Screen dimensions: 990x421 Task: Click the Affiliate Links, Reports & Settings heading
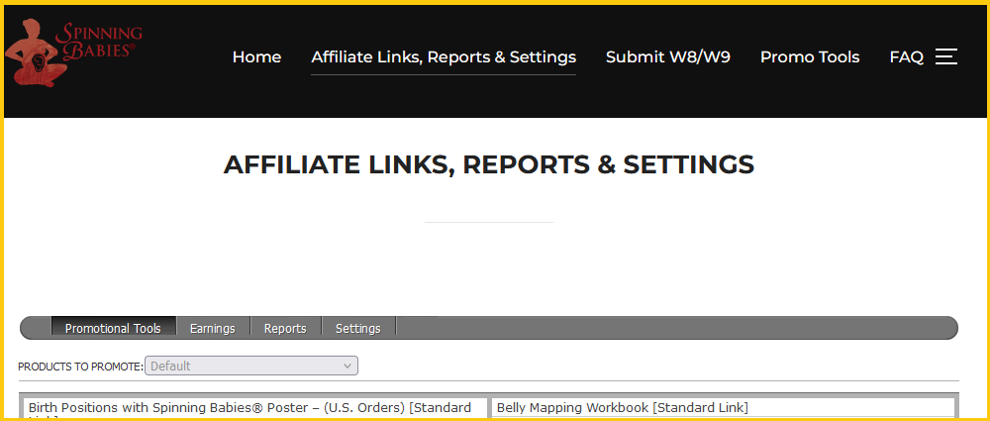(x=489, y=164)
